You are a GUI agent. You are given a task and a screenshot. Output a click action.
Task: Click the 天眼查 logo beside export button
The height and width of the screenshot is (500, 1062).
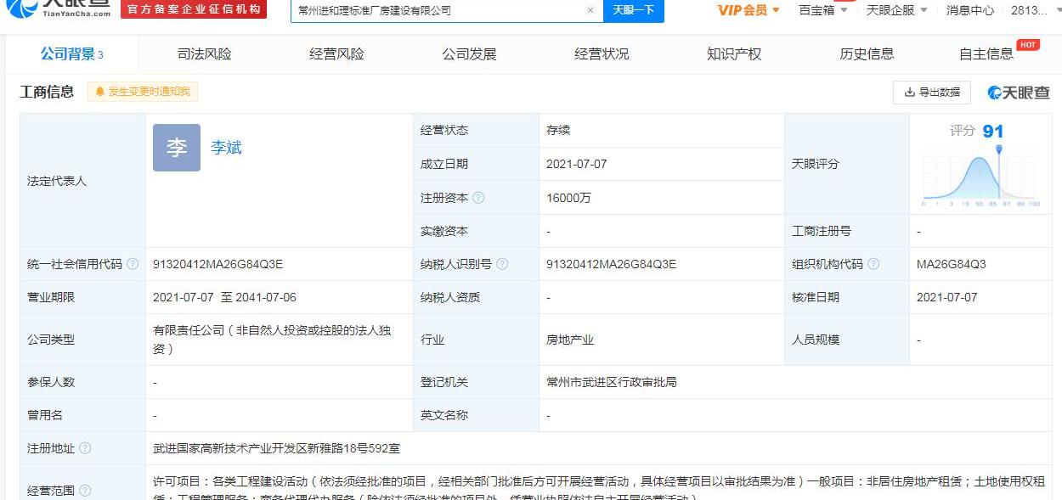point(1019,93)
